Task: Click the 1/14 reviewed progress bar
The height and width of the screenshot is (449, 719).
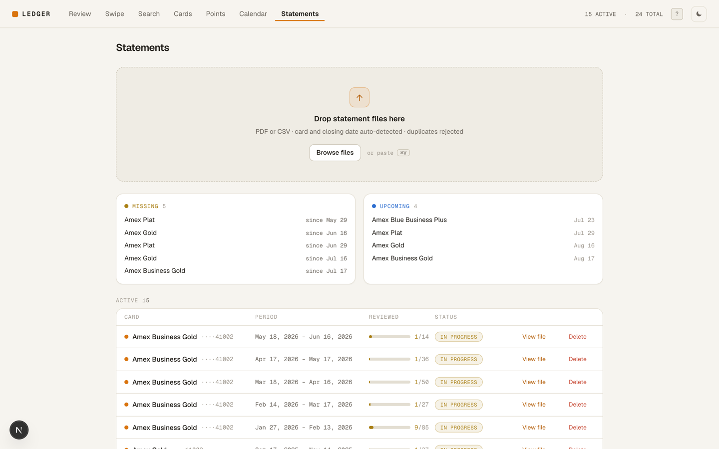Action: point(389,337)
